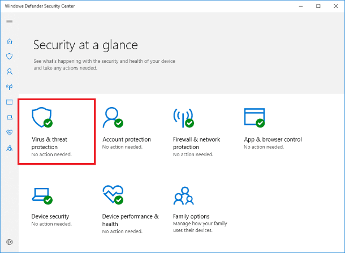This screenshot has height=253, width=345.
Task: Click 'No action needed.' under Device security
Action: [51, 224]
